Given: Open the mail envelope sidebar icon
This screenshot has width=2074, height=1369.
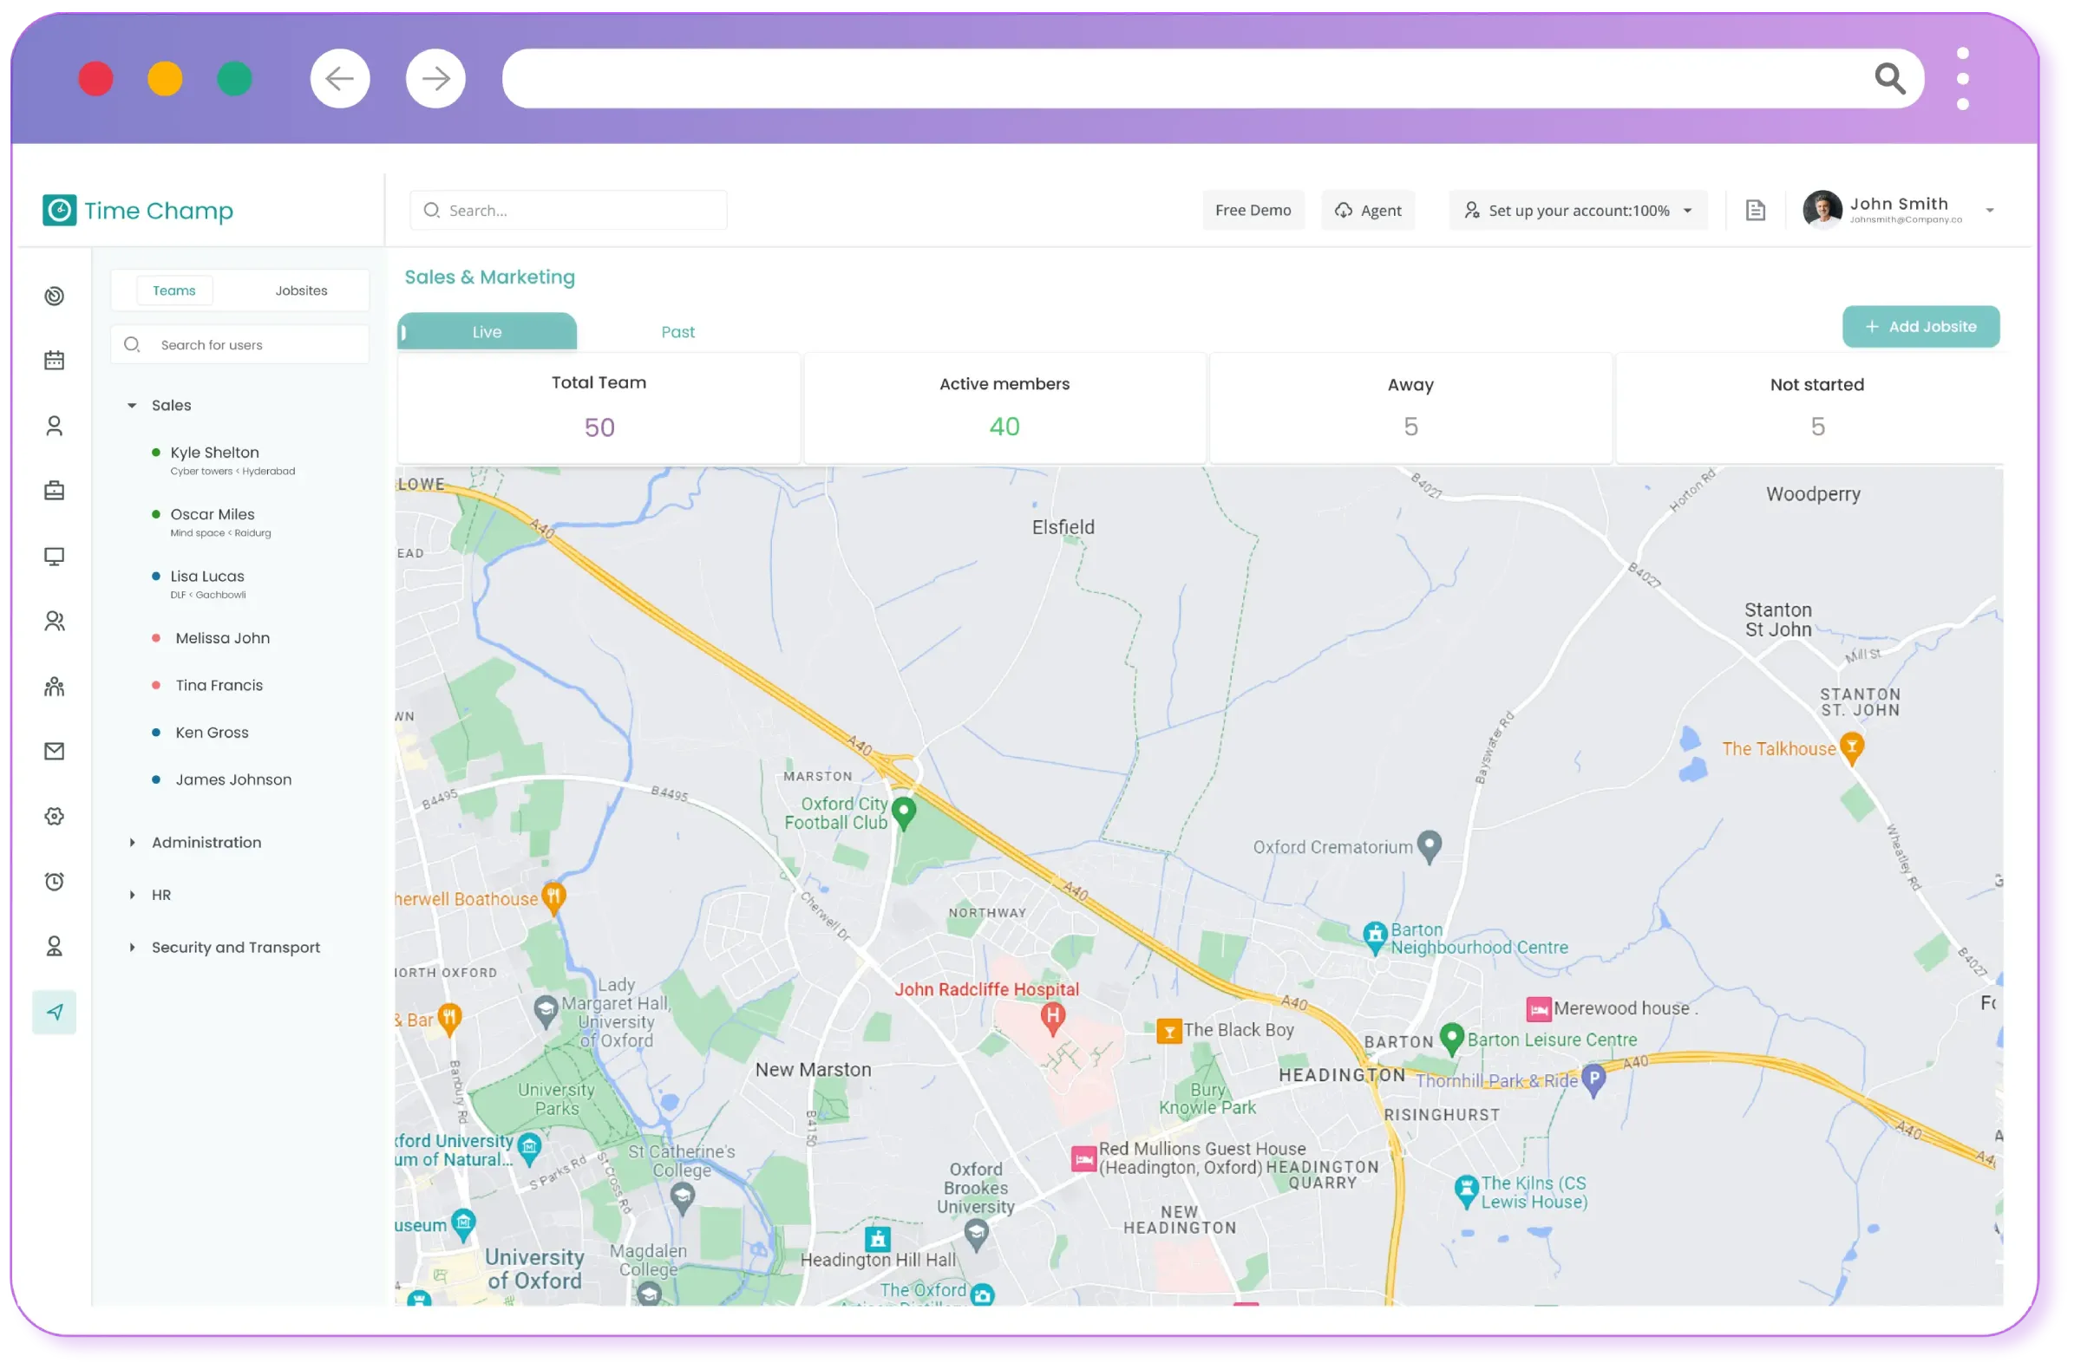Looking at the screenshot, I should point(54,752).
